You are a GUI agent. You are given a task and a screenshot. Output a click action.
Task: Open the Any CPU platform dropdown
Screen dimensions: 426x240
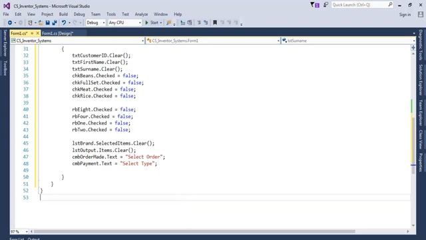(x=124, y=23)
